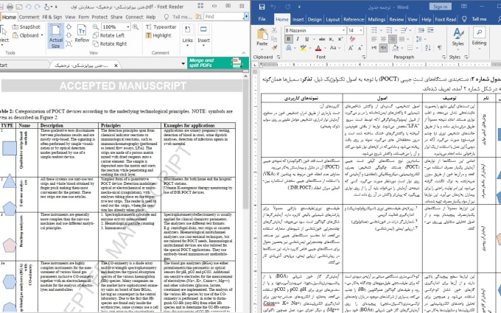Increase font size with grow font icon
Image resolution: width=501 pixels, height=313 pixels.
coord(351,48)
